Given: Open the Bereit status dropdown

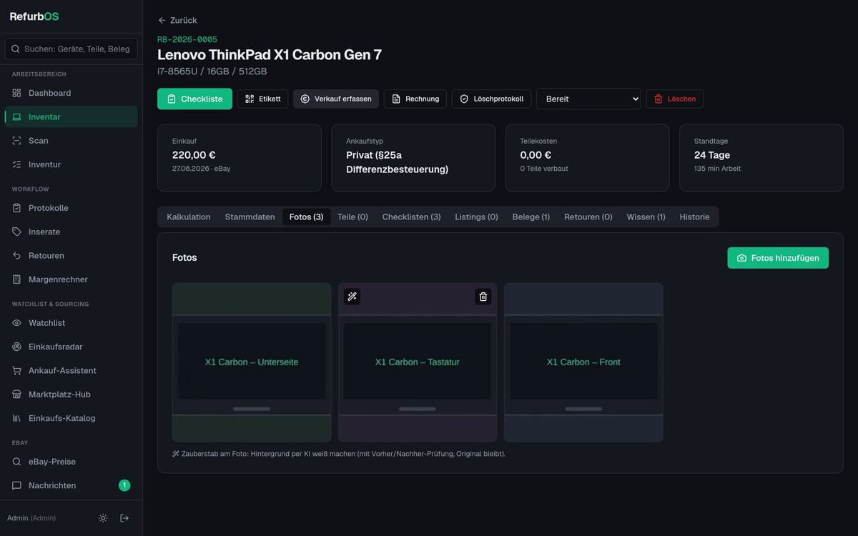Looking at the screenshot, I should [x=588, y=99].
